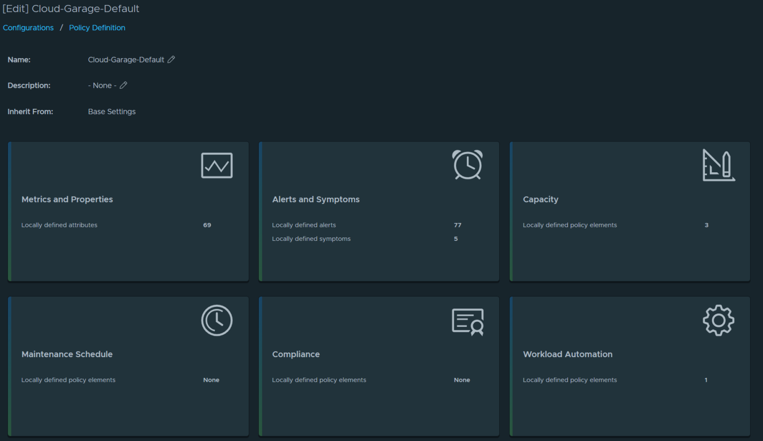
Task: Click the alarm clock icon on Alerts and Symptoms
Action: coord(467,165)
